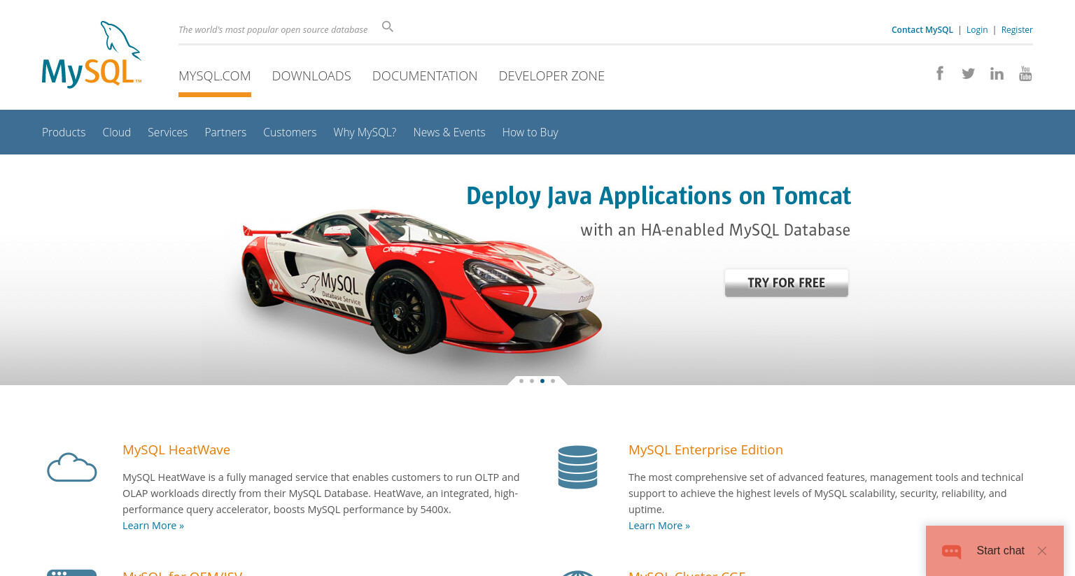Dismiss the Start chat popup
Screen dimensions: 1075x576
[1042, 551]
